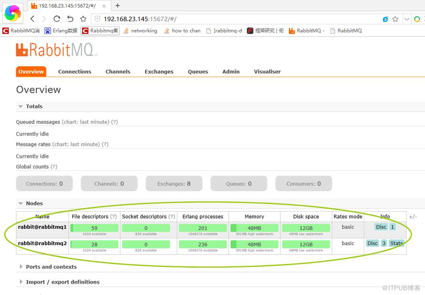Close the 192.168.23.145 browser tab
The width and height of the screenshot is (425, 295).
pyautogui.click(x=104, y=6)
